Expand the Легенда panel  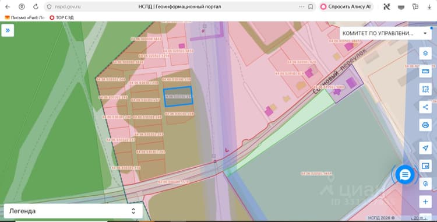tap(73, 211)
